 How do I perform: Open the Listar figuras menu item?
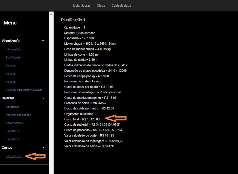(x=82, y=5)
